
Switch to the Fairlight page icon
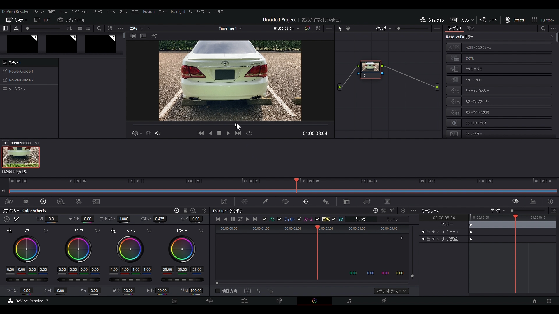(349, 301)
